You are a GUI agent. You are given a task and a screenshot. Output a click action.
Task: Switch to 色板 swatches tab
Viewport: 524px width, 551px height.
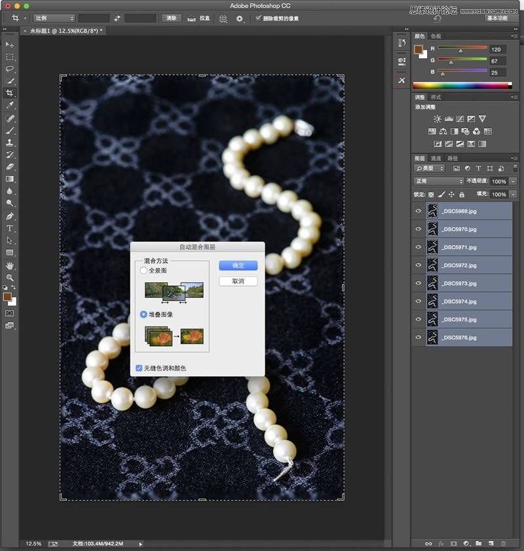[x=436, y=36]
